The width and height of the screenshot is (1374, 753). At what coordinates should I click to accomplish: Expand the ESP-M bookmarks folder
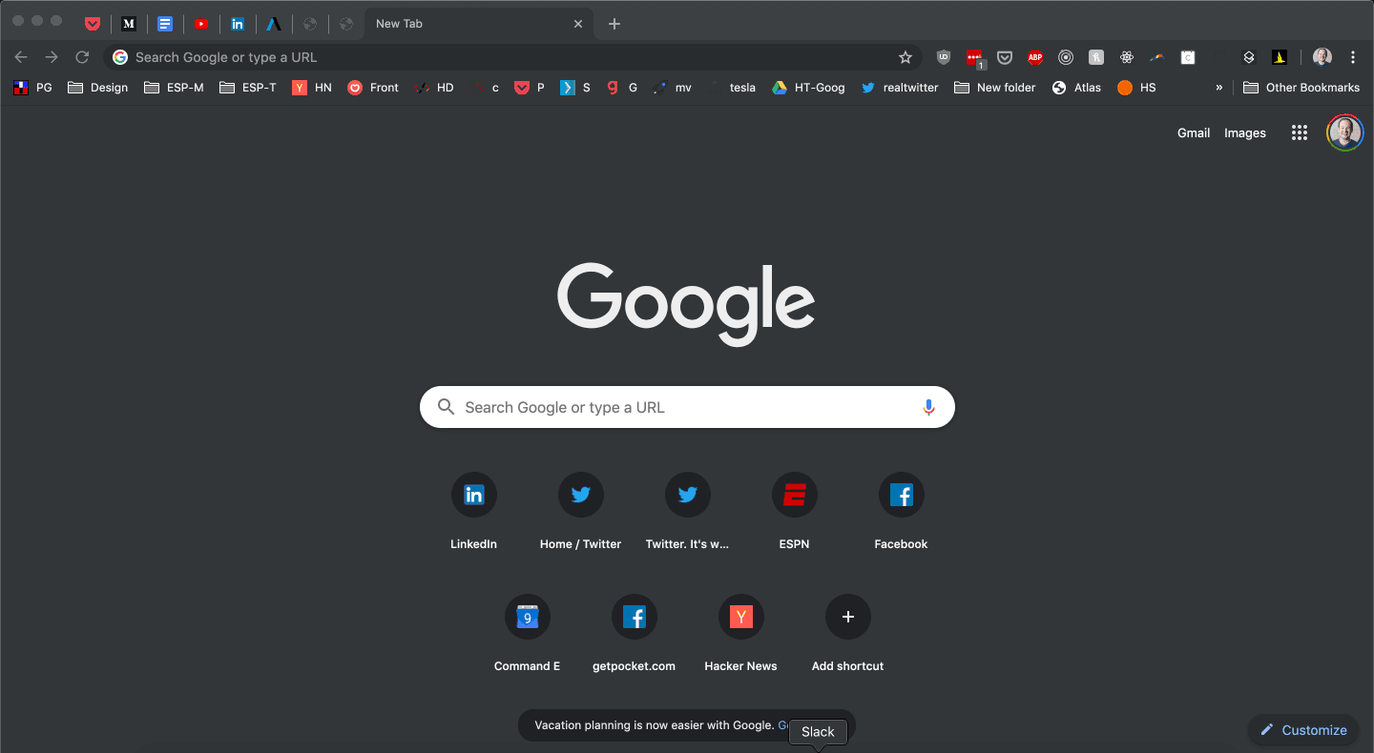(x=174, y=88)
